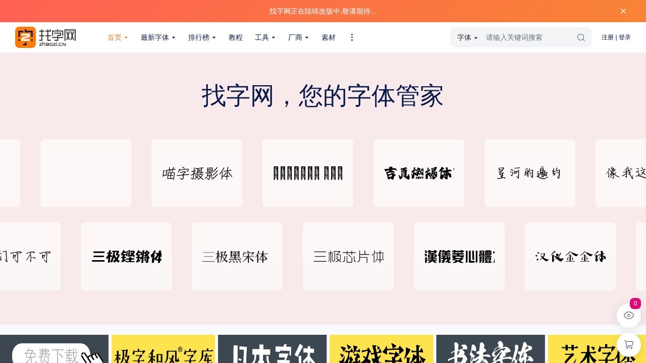The height and width of the screenshot is (363, 646).
Task: Dismiss the orange announcement banner
Action: (623, 11)
